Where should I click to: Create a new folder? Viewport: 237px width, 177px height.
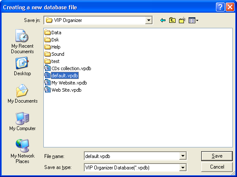click(182, 20)
